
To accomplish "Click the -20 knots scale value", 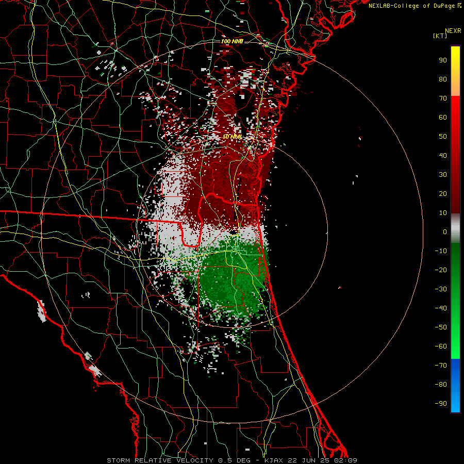I will point(441,270).
